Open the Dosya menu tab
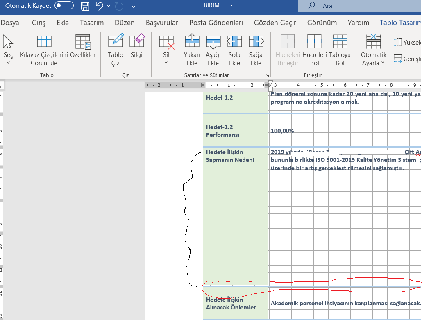 (x=10, y=23)
